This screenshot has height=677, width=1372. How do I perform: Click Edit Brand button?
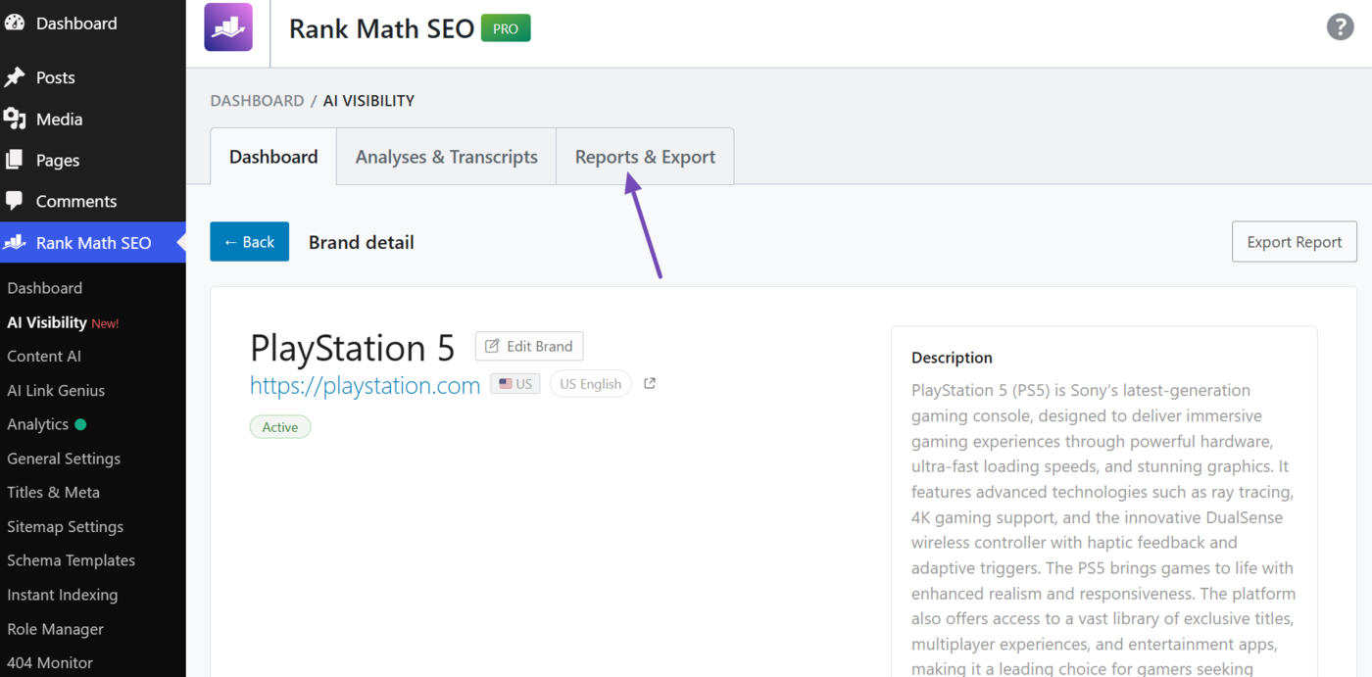pyautogui.click(x=529, y=346)
